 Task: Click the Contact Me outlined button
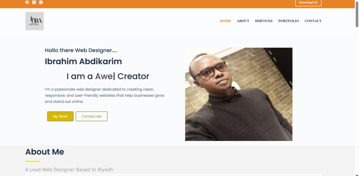click(x=92, y=116)
